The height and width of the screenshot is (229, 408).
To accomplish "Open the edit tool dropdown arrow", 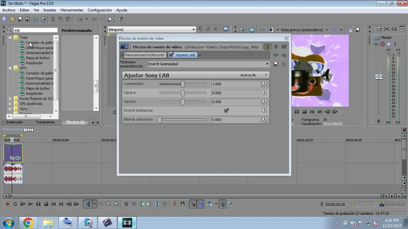I will point(95,204).
